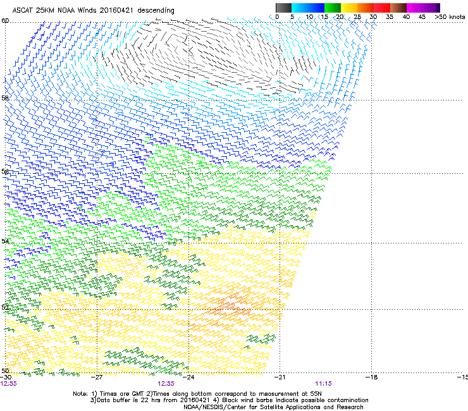
Task: Click the '35' label under the color bar
Action: (x=390, y=16)
